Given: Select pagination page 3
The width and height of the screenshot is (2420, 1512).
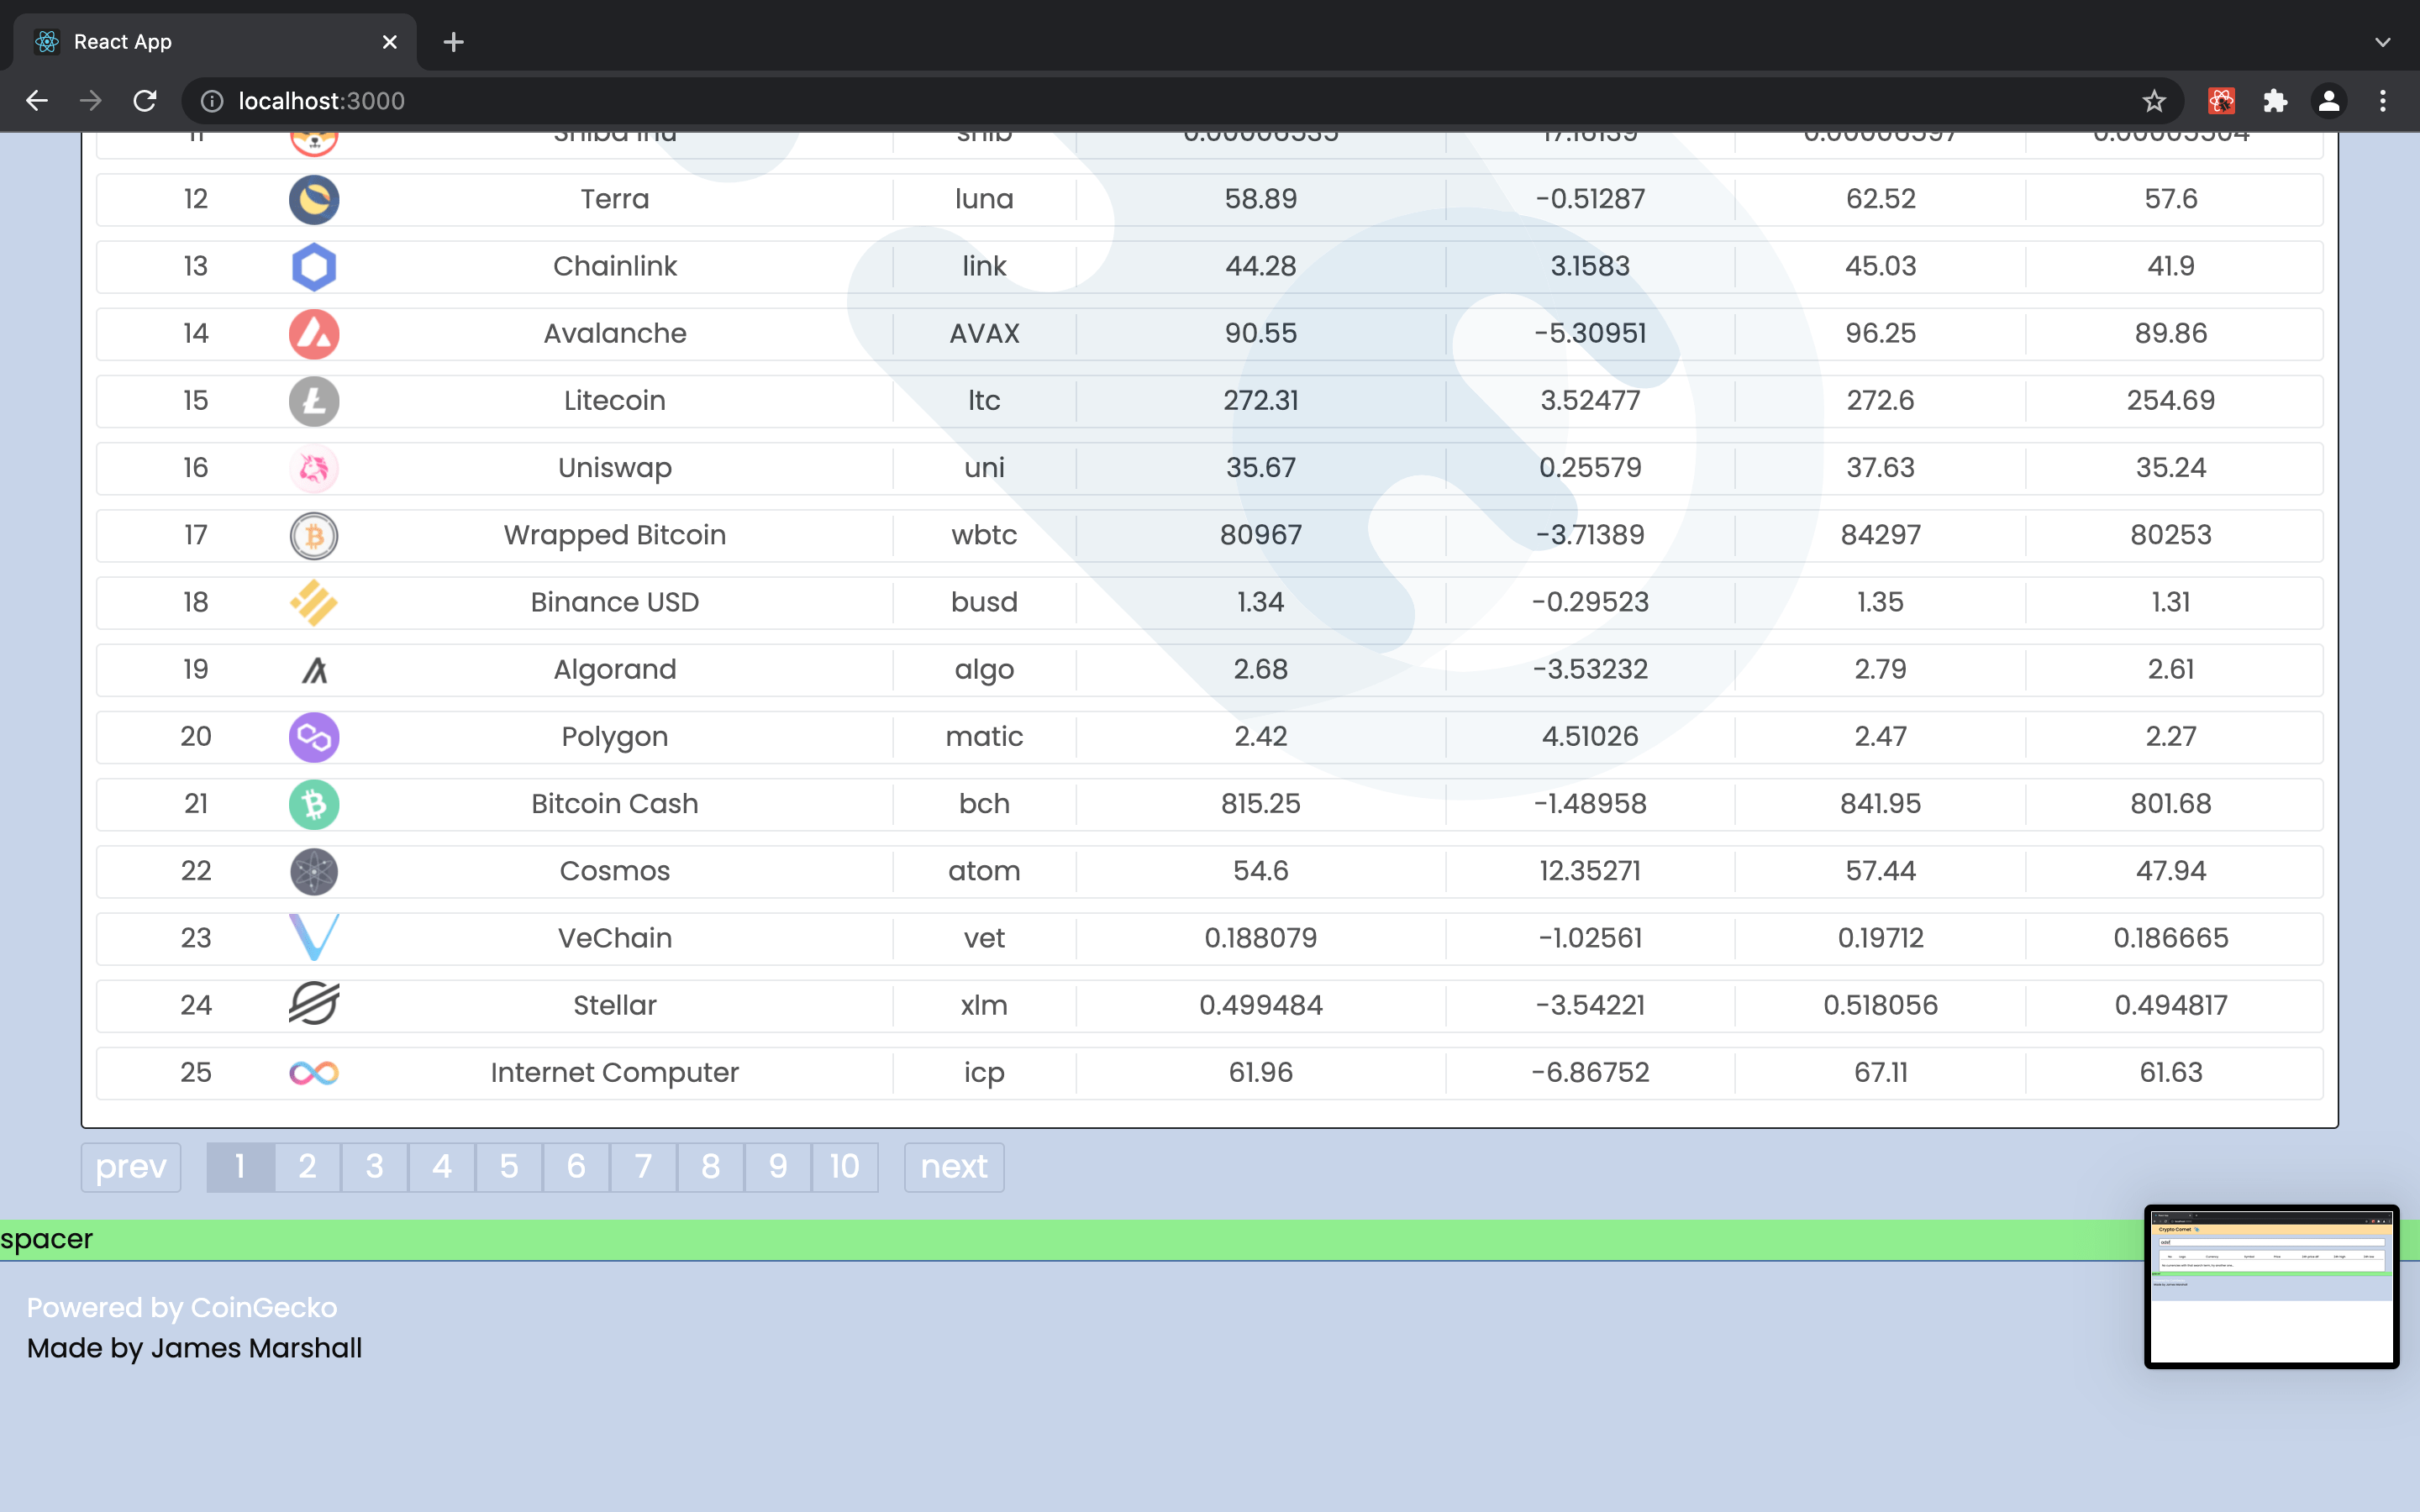Looking at the screenshot, I should pos(374,1167).
